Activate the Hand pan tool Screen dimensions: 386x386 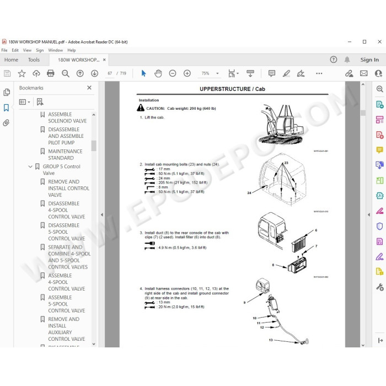158,73
